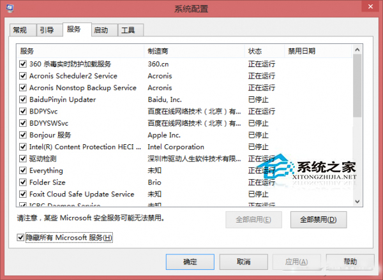Click the scrollbar down arrow

click(x=357, y=202)
